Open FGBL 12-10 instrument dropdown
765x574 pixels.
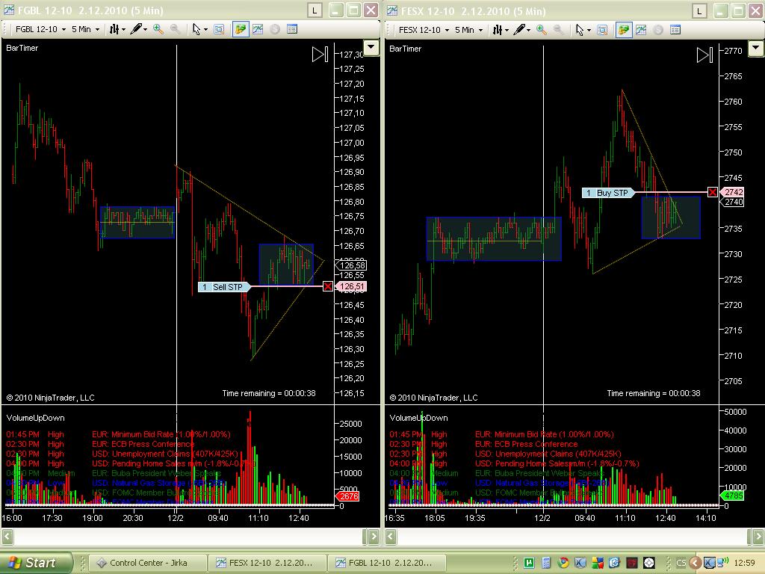[40, 29]
